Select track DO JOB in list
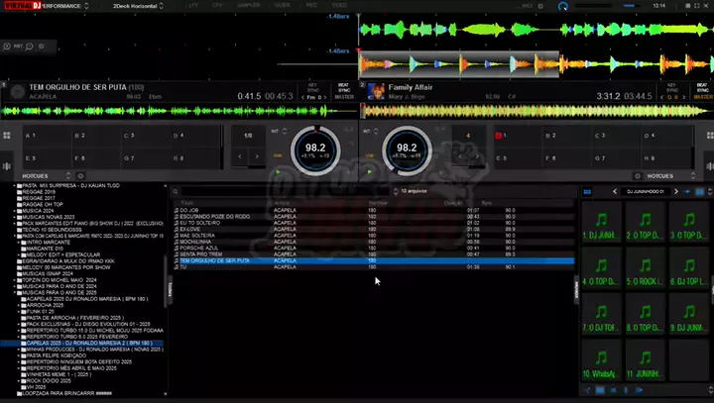The image size is (714, 403). [374, 210]
